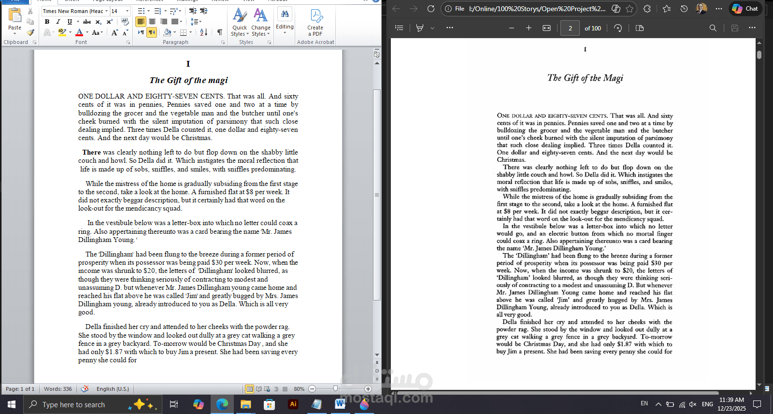The image size is (773, 414).
Task: Click the Edge address bar URL
Action: click(x=537, y=9)
